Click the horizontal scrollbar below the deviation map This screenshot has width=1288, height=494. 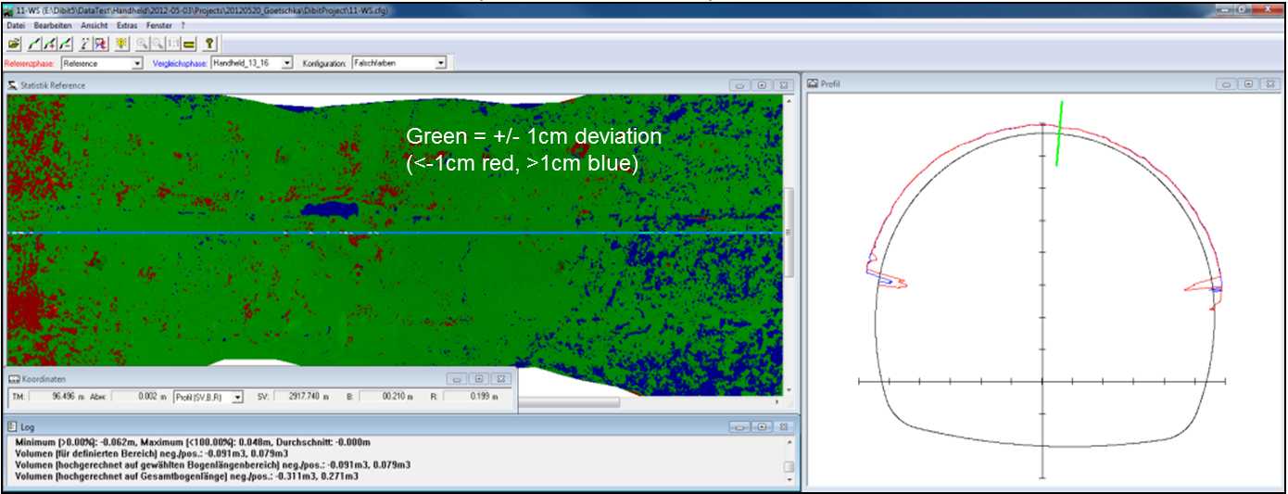click(567, 402)
